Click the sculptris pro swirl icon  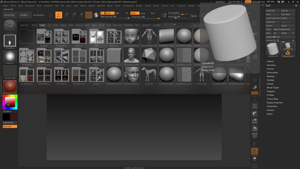pyautogui.click(x=96, y=15)
